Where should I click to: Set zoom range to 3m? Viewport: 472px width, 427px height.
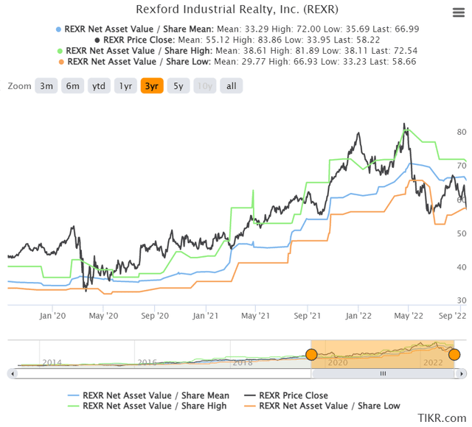point(46,86)
